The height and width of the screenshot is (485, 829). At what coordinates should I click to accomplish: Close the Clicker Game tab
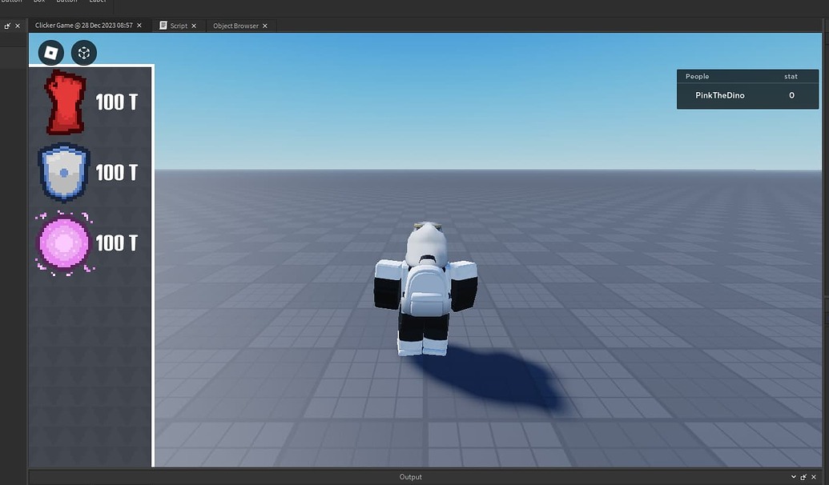[139, 26]
